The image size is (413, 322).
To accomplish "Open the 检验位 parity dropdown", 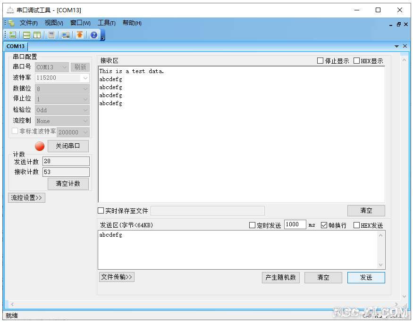I will 85,109.
